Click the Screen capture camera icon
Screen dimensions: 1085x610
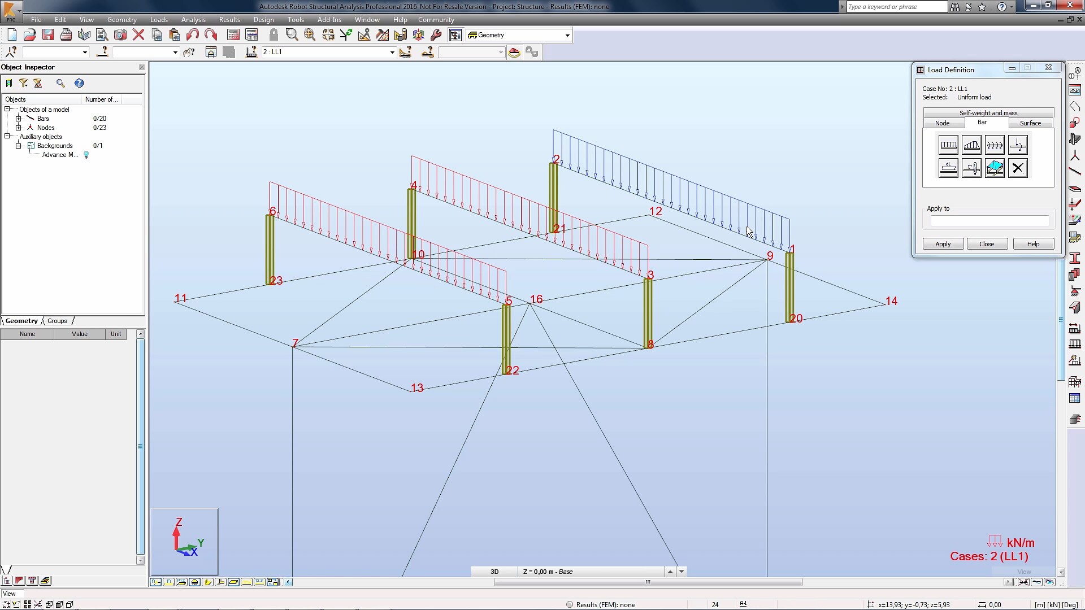click(120, 35)
